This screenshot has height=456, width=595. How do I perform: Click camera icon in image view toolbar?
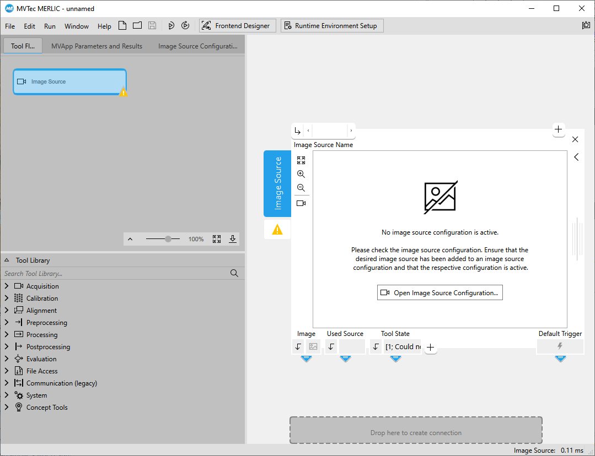[x=301, y=203]
